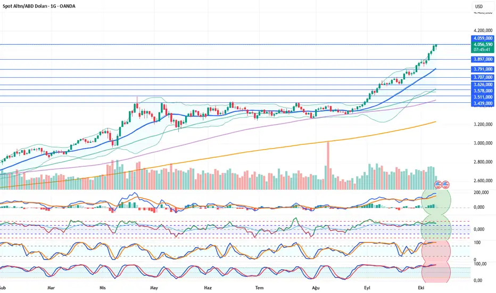Select the 3.439,000 price level label
Image resolution: width=496 pixels, height=293 pixels.
pos(483,103)
